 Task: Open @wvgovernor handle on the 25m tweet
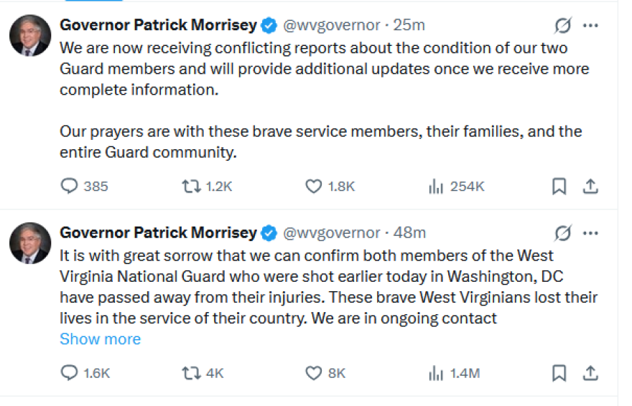tap(331, 25)
